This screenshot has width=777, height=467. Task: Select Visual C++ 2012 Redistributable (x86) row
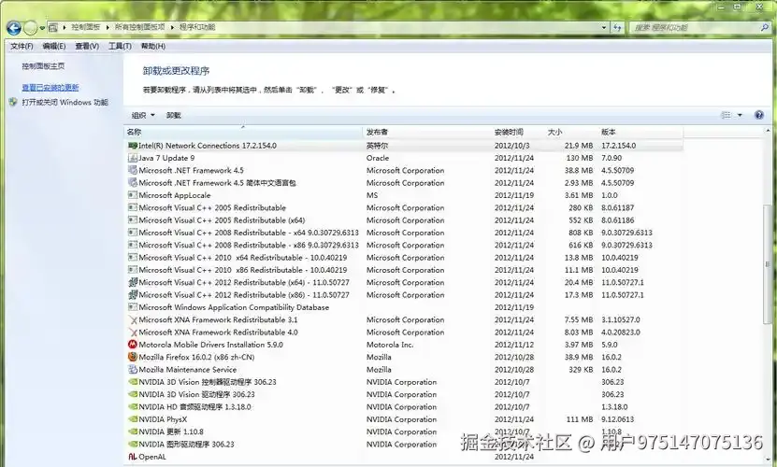405,294
